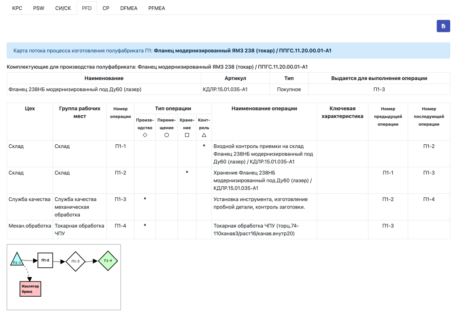
Task: Click the Токарная обработка ЧПУ (торц.74 operation text
Action: 256,229
